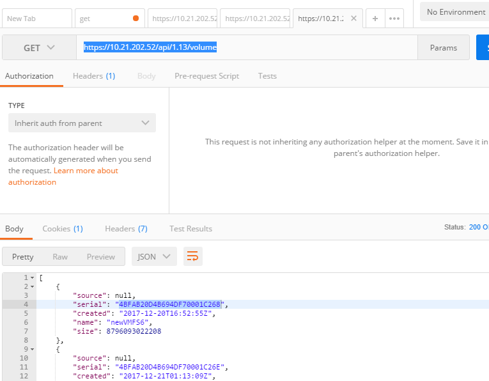Open the tab options ellipsis menu
Screen dimensions: 489x381
(394, 19)
